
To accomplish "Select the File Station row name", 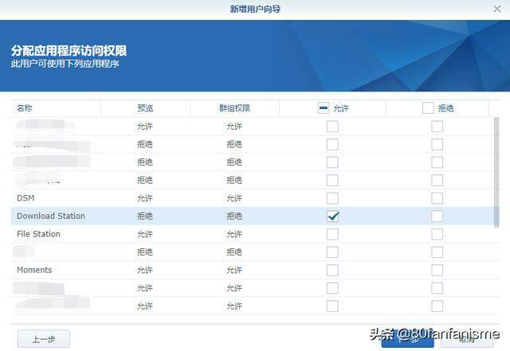I will (x=38, y=234).
